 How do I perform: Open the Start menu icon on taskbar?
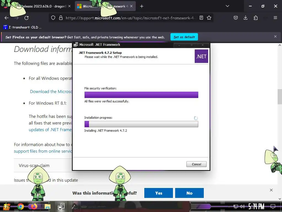7,206
